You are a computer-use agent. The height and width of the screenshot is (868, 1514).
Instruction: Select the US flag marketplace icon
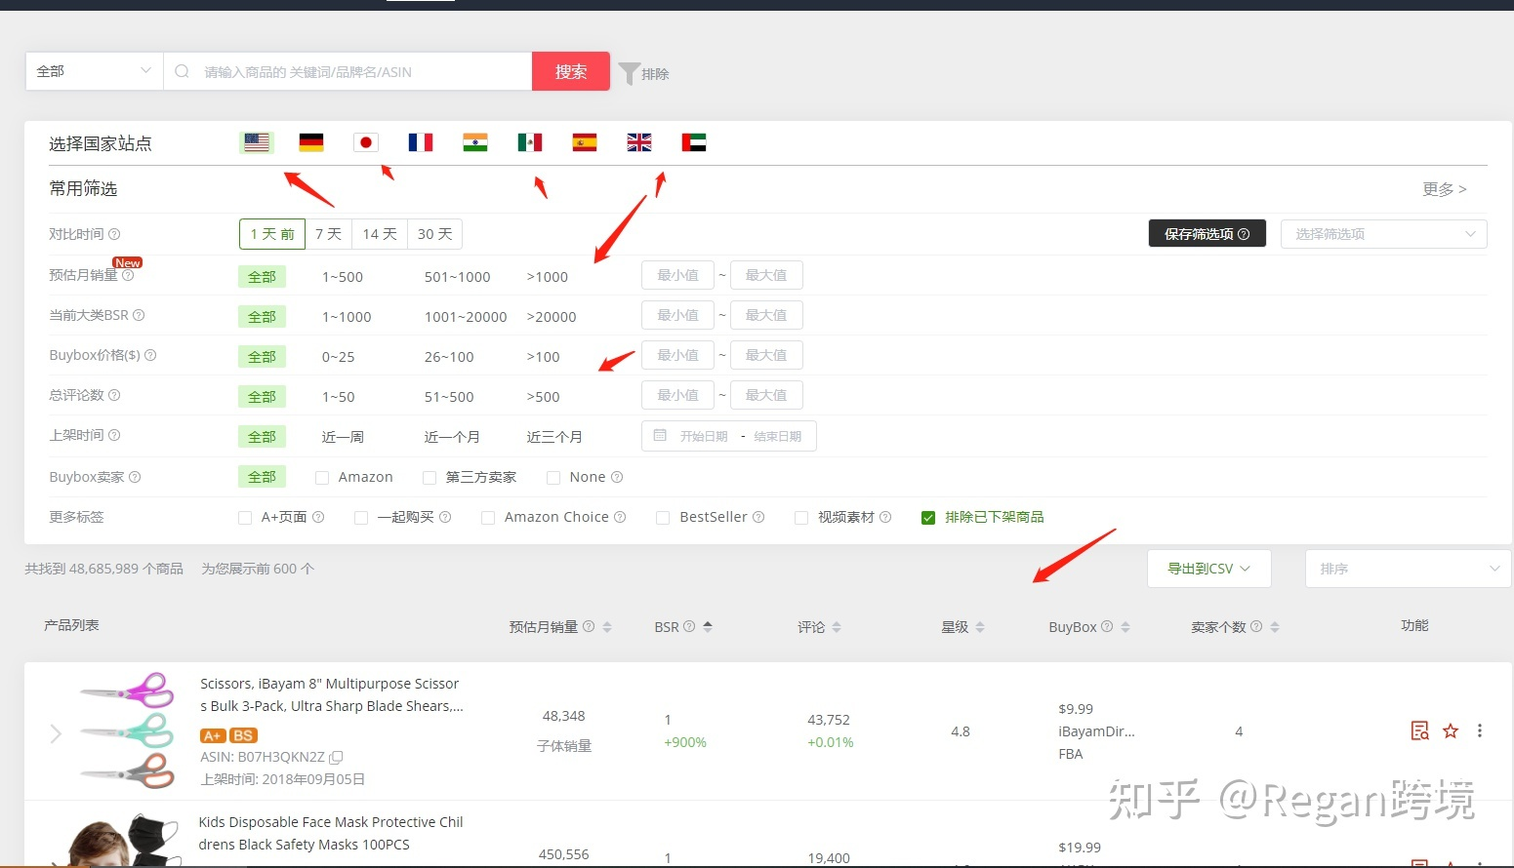(256, 141)
